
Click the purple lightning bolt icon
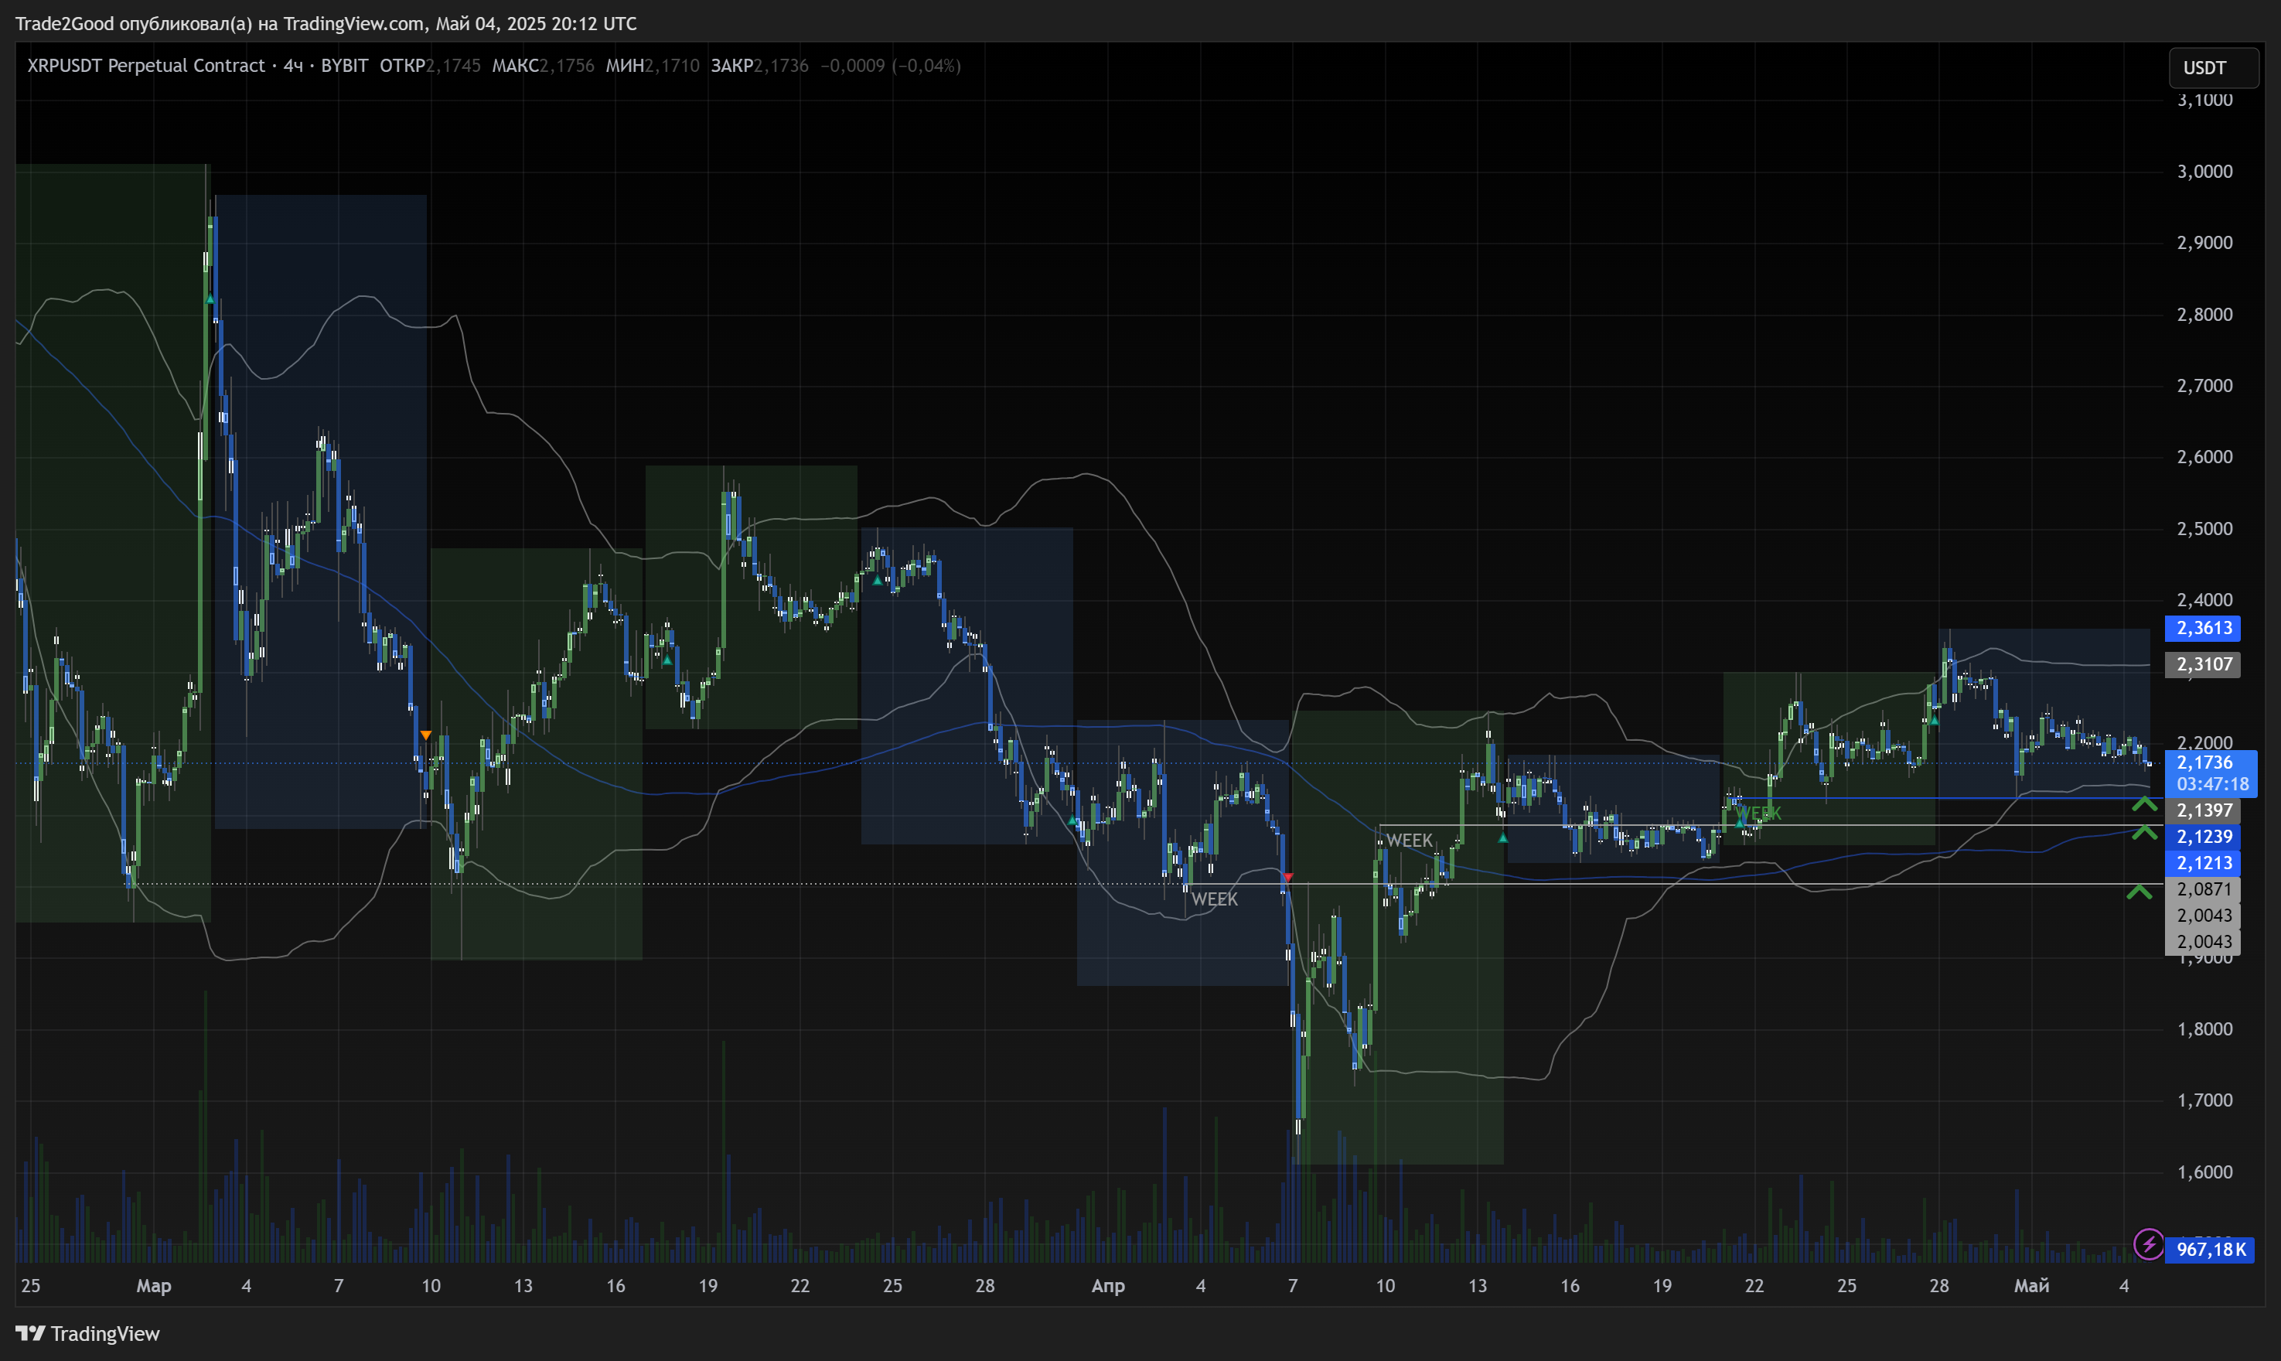tap(2148, 1244)
